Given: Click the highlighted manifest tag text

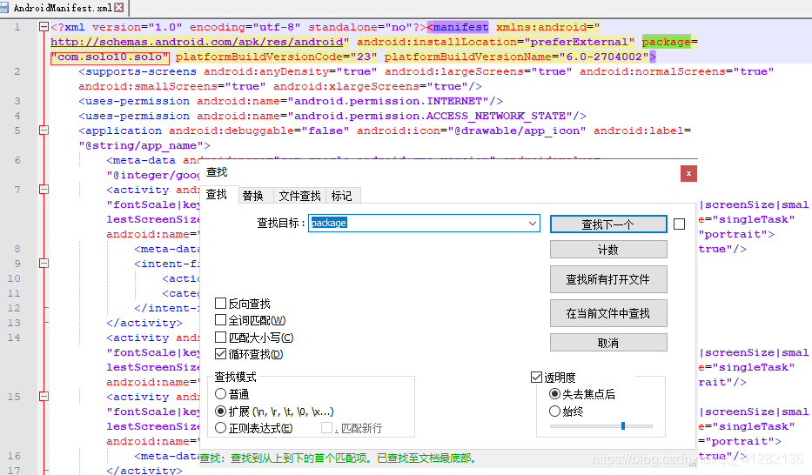Looking at the screenshot, I should [x=461, y=27].
